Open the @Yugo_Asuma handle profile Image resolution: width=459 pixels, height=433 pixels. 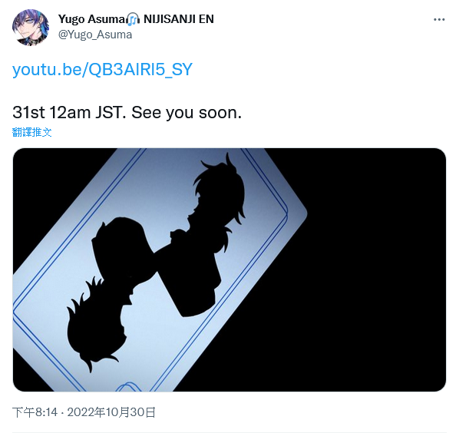[95, 35]
